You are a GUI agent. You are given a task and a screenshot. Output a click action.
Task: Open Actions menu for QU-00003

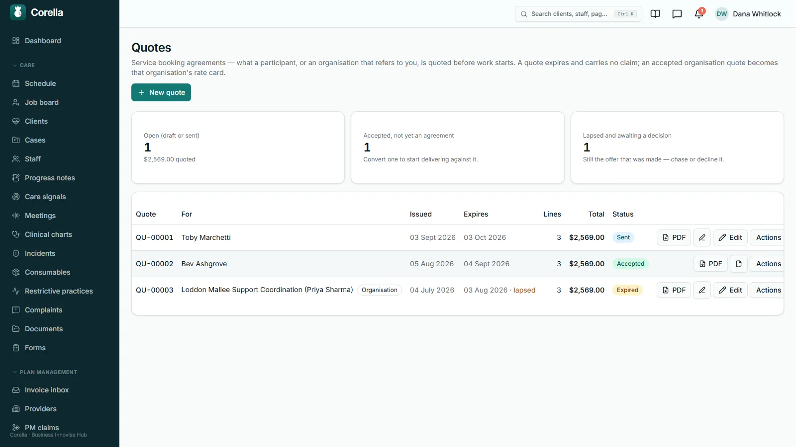[x=767, y=290]
